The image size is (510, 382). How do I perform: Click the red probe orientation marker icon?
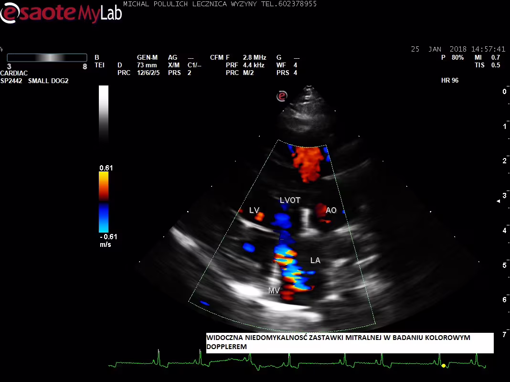[x=282, y=96]
